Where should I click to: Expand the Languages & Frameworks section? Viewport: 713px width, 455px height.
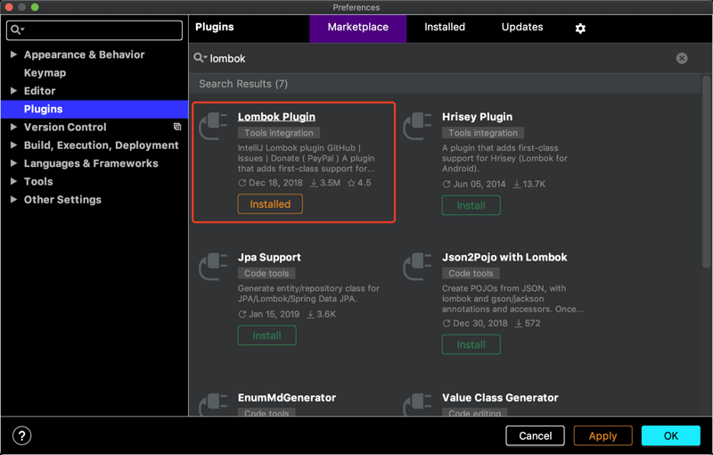pos(13,163)
